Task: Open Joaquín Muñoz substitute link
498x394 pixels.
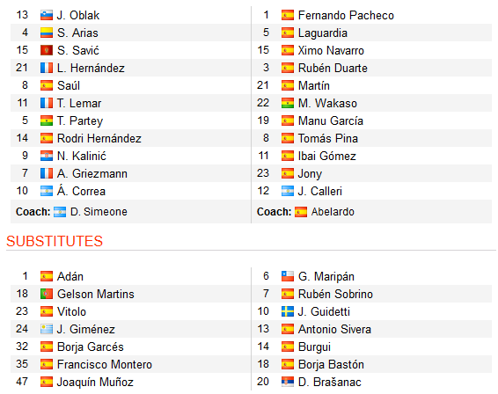Action: point(95,382)
